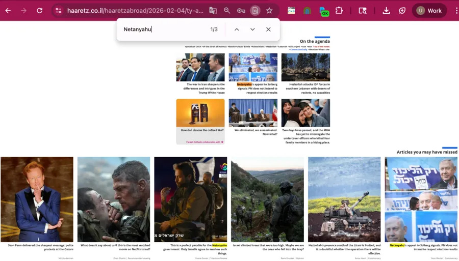Open the Trump White House article thumbnail

(x=200, y=67)
